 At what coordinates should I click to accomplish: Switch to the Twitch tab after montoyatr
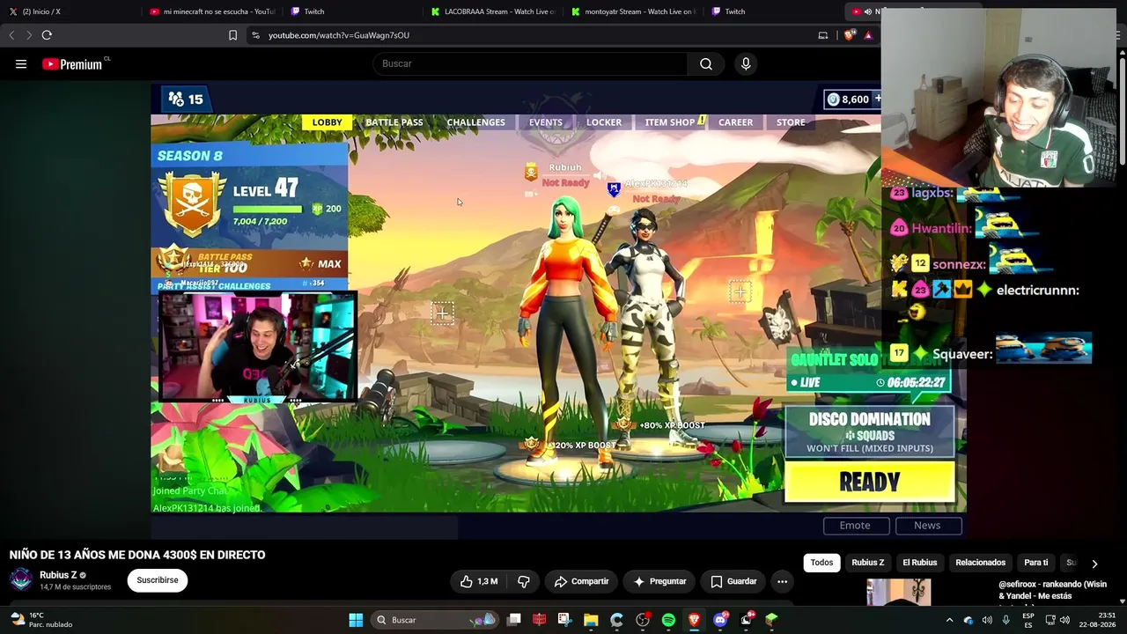tap(774, 11)
